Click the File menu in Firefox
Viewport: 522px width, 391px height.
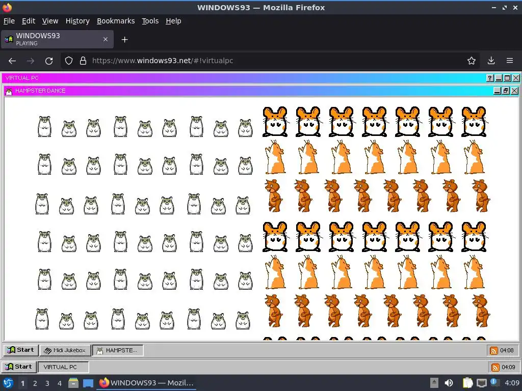(x=9, y=21)
